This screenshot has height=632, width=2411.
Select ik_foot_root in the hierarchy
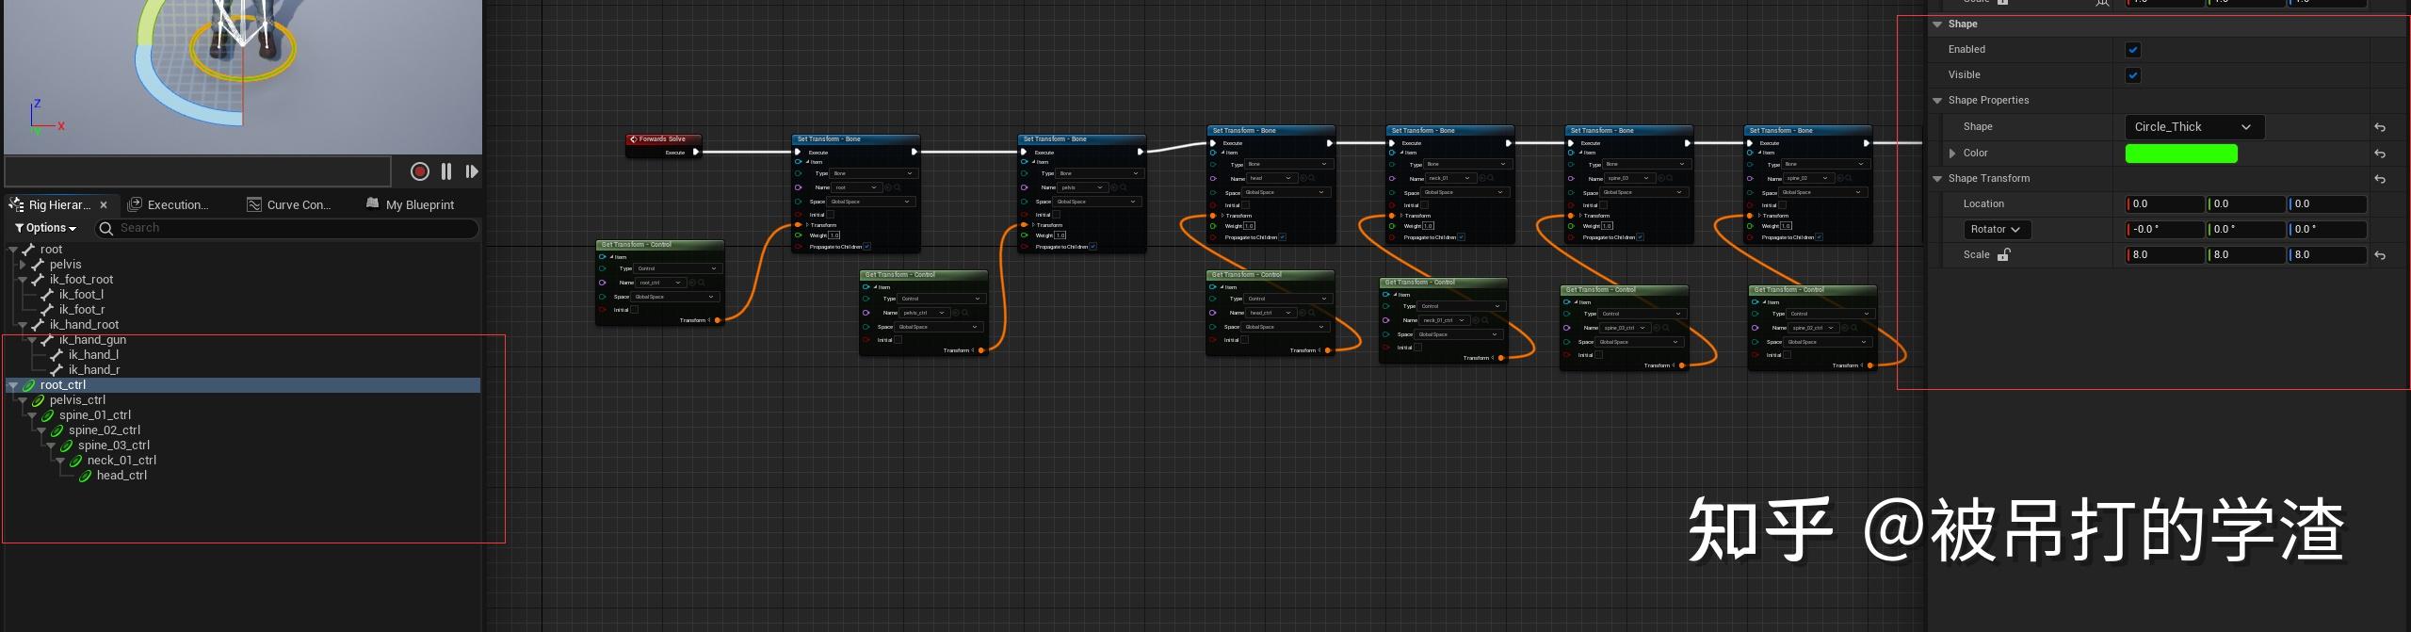[81, 280]
